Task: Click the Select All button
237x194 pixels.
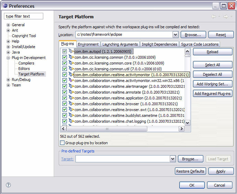Action: (x=213, y=65)
